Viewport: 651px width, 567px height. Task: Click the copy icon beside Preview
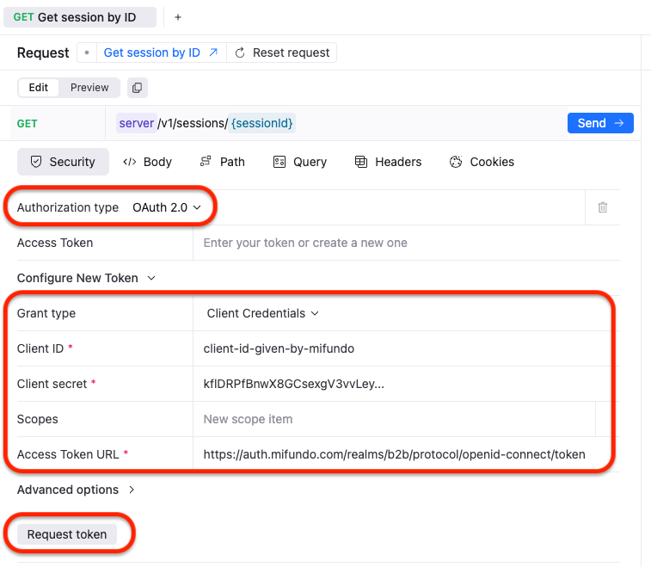(138, 88)
